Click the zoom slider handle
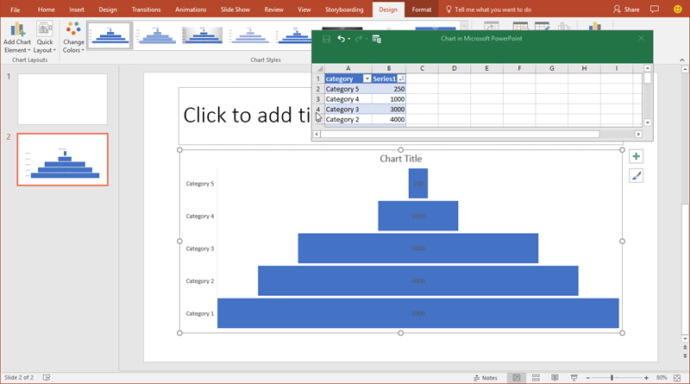 [x=612, y=378]
